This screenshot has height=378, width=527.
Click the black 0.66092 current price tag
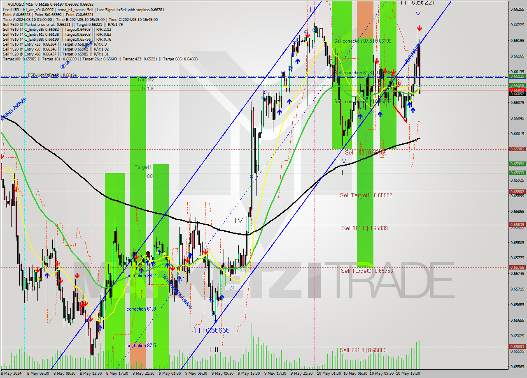[x=517, y=94]
